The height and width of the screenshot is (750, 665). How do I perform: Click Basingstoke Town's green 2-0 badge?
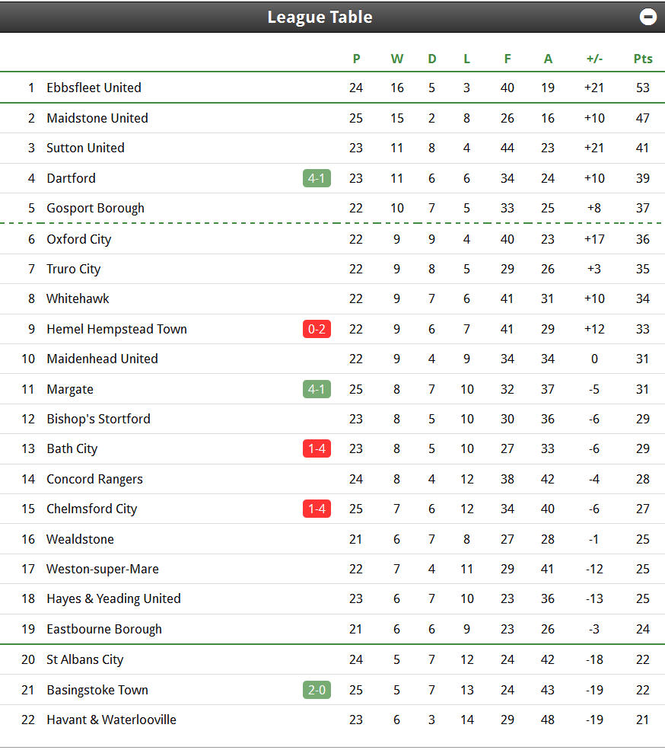(317, 690)
